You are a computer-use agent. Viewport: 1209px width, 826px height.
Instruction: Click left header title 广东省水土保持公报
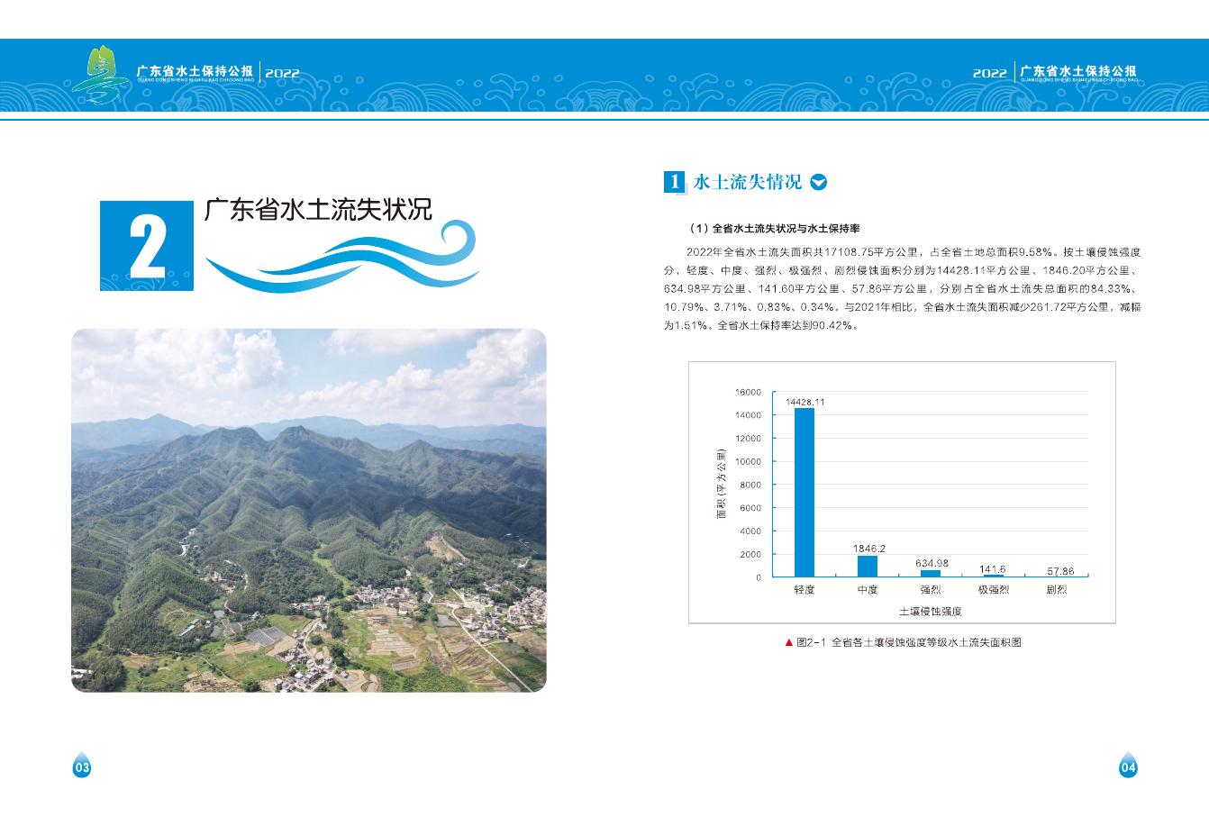click(x=194, y=71)
